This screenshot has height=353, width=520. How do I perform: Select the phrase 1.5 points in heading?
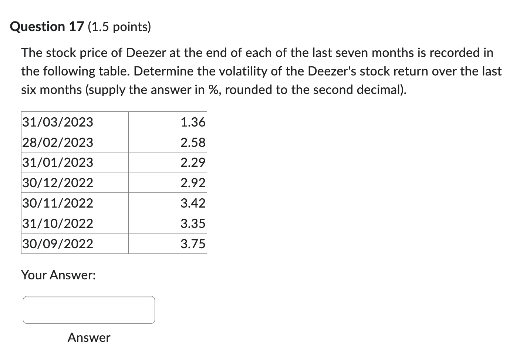119,26
